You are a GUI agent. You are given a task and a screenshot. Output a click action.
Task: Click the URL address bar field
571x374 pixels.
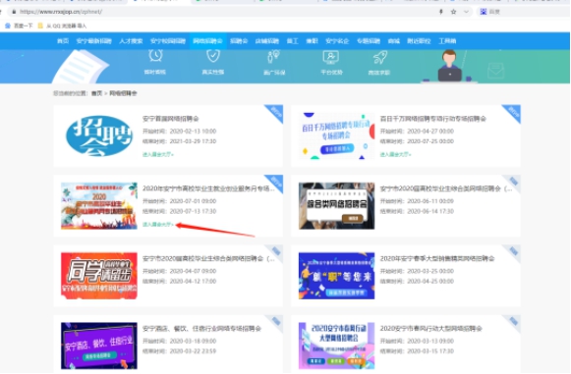pyautogui.click(x=226, y=12)
